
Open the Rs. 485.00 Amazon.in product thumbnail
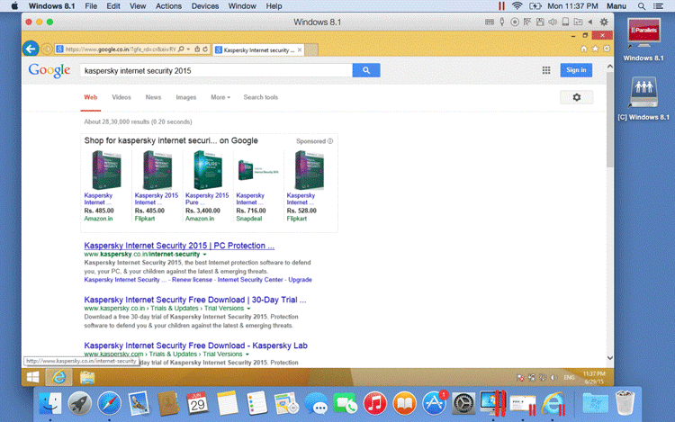pos(106,170)
